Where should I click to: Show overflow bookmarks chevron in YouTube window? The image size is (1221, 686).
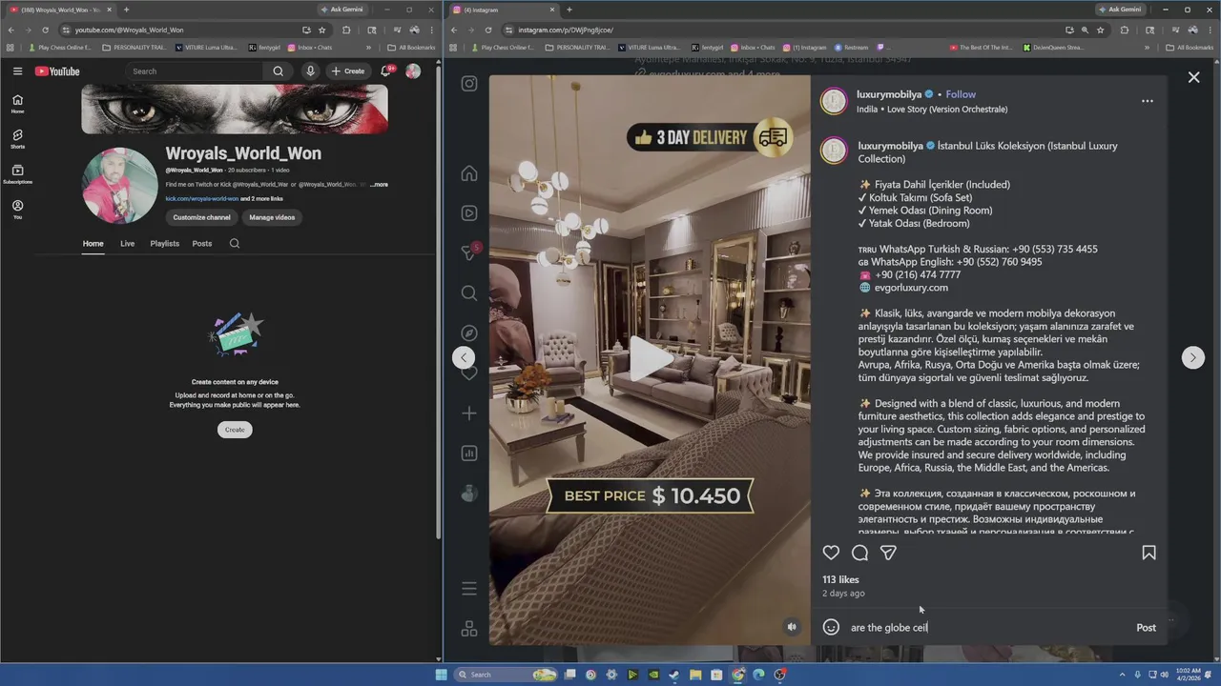click(x=368, y=48)
